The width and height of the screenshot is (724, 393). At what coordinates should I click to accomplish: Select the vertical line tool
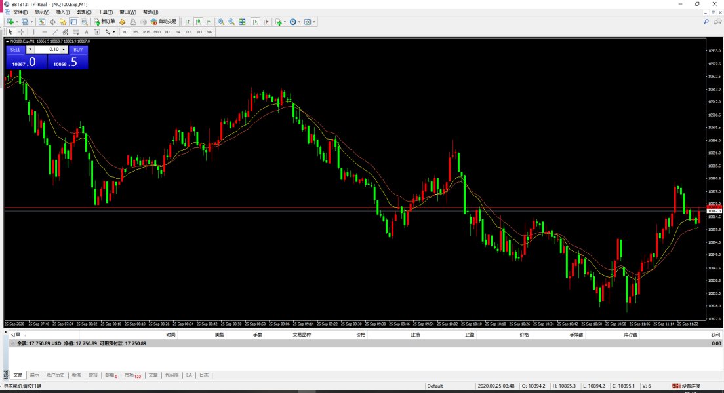point(33,32)
